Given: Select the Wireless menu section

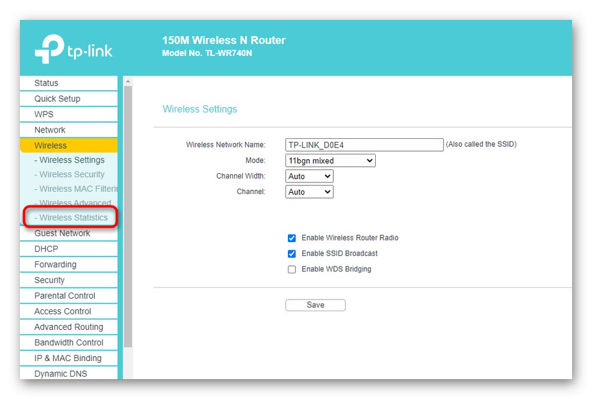Looking at the screenshot, I should pos(69,146).
